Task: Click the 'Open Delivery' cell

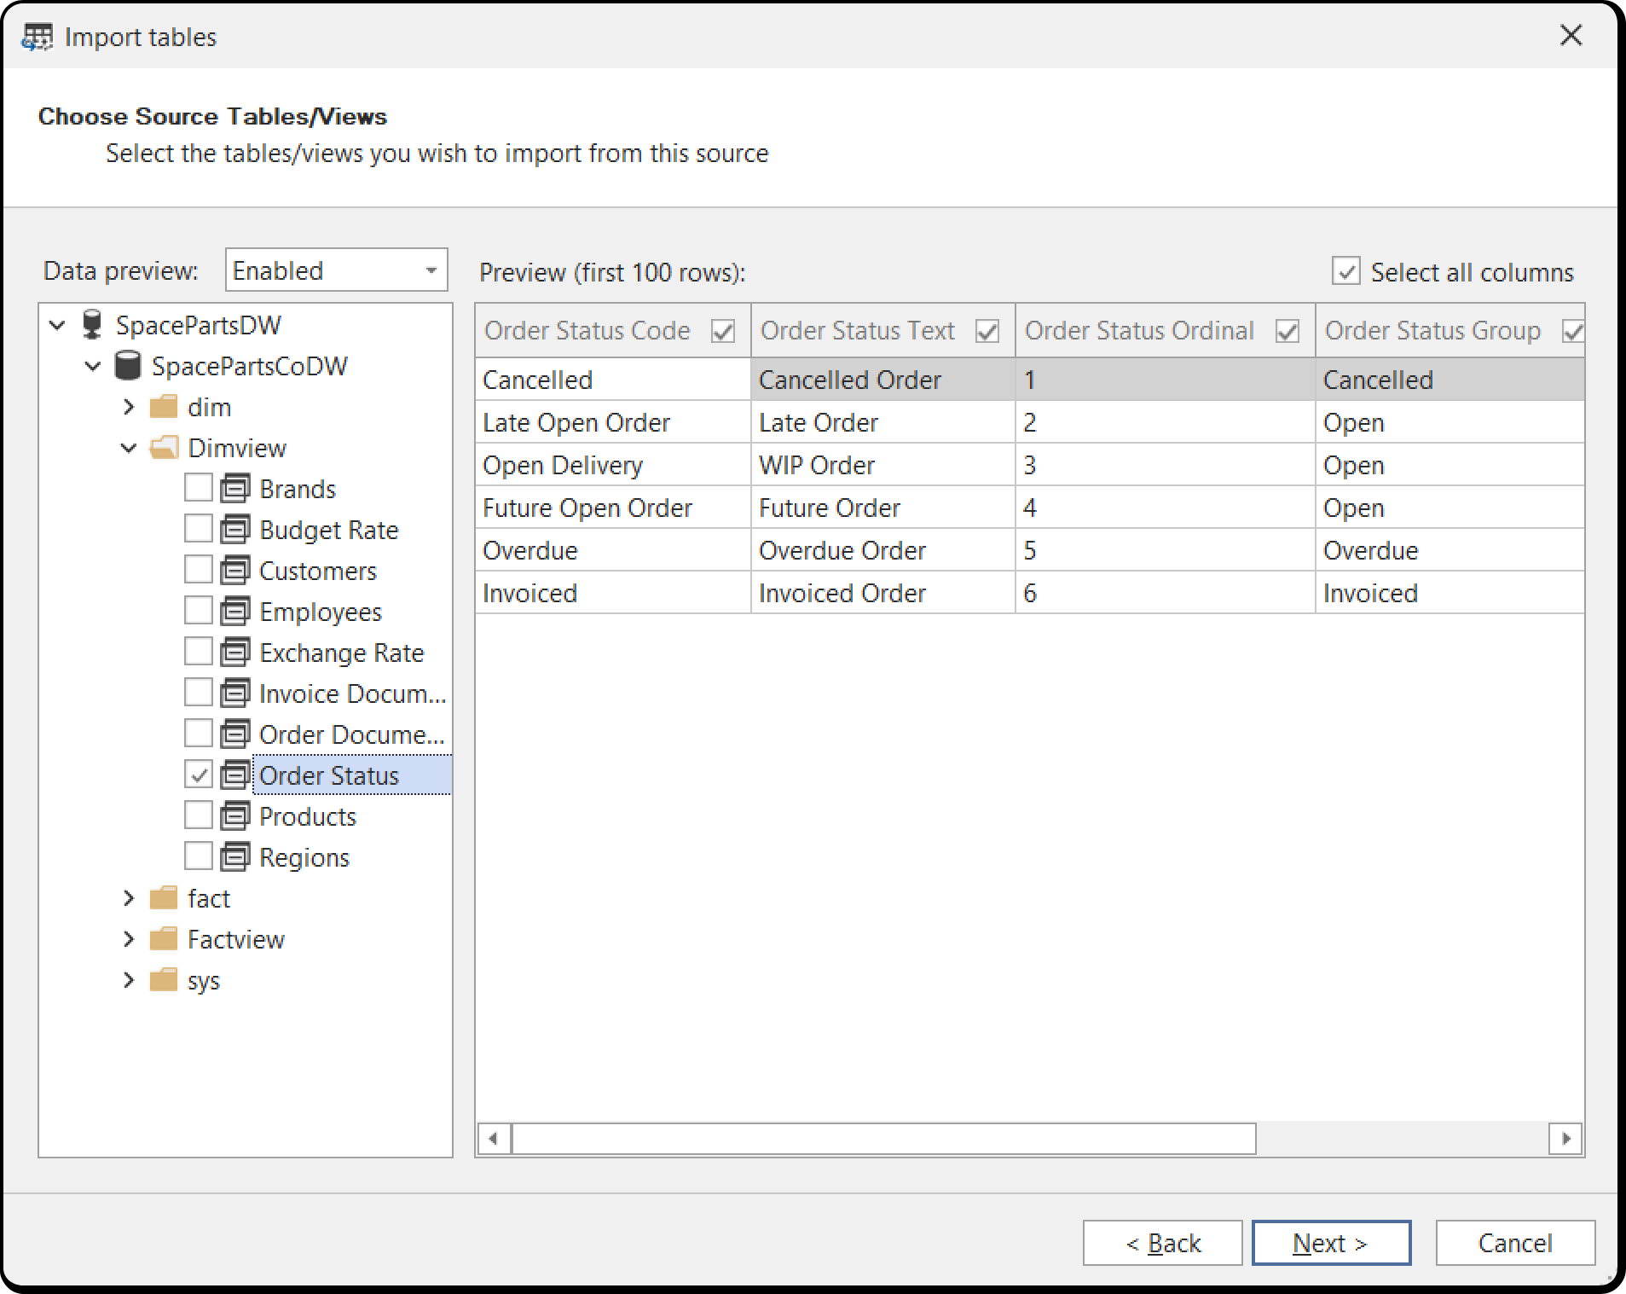Action: click(613, 465)
